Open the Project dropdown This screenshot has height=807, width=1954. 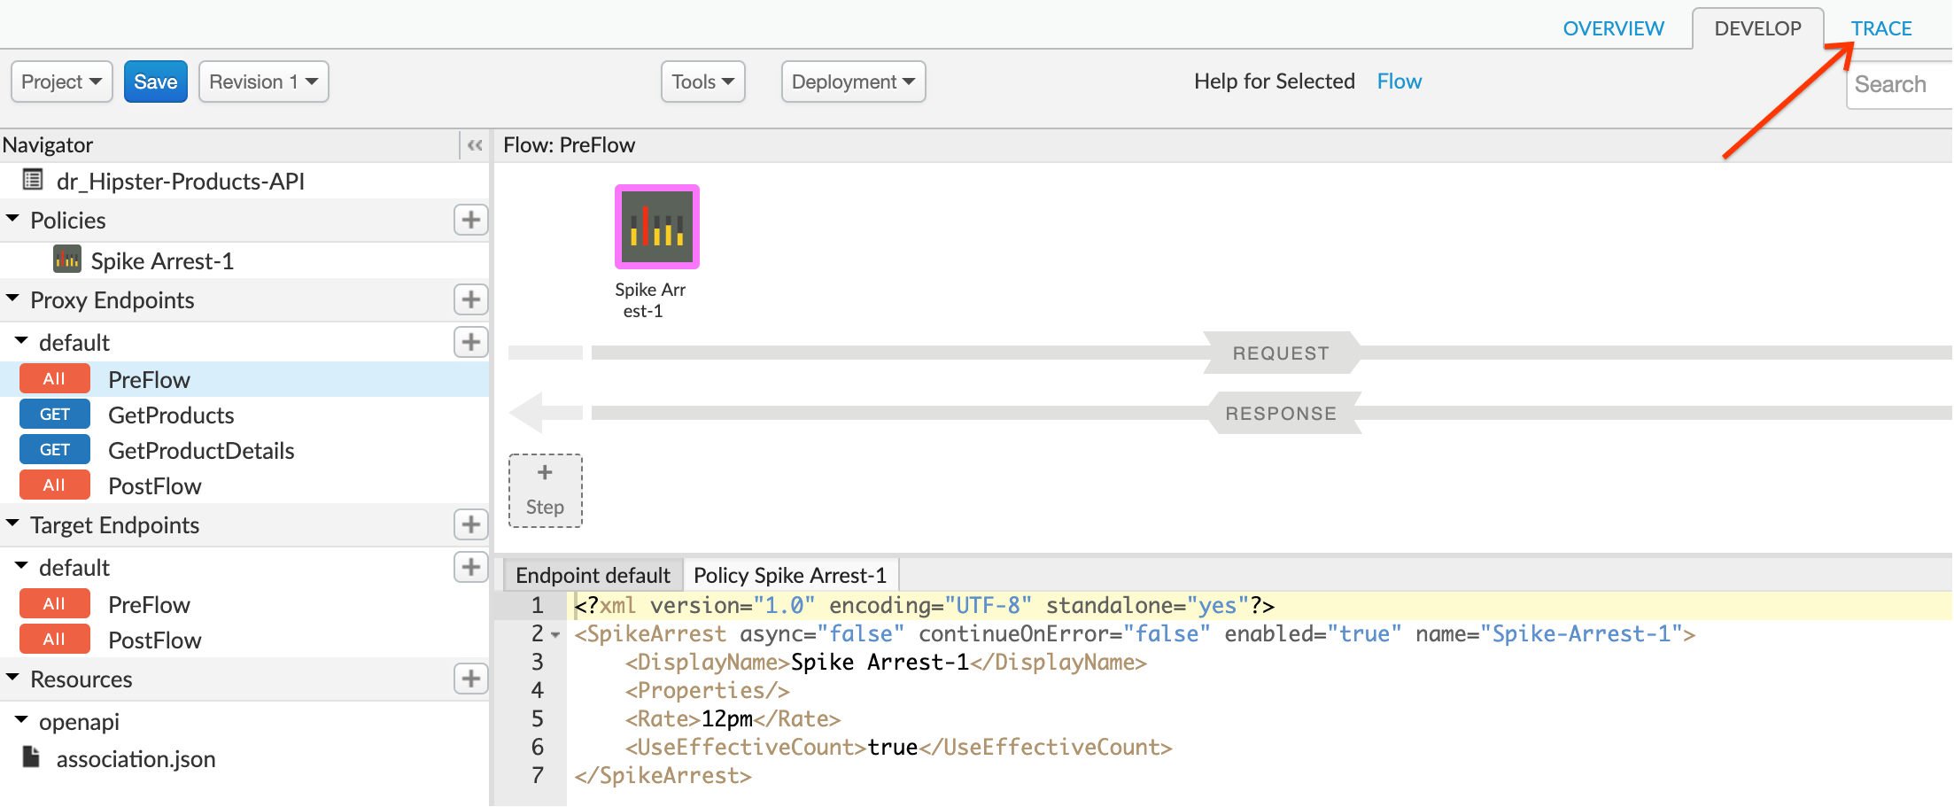(61, 81)
